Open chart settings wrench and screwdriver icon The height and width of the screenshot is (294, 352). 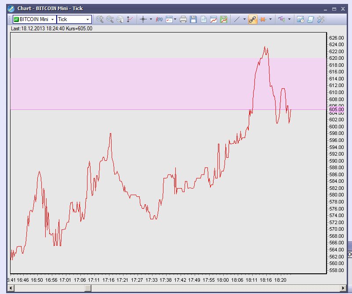[321, 19]
